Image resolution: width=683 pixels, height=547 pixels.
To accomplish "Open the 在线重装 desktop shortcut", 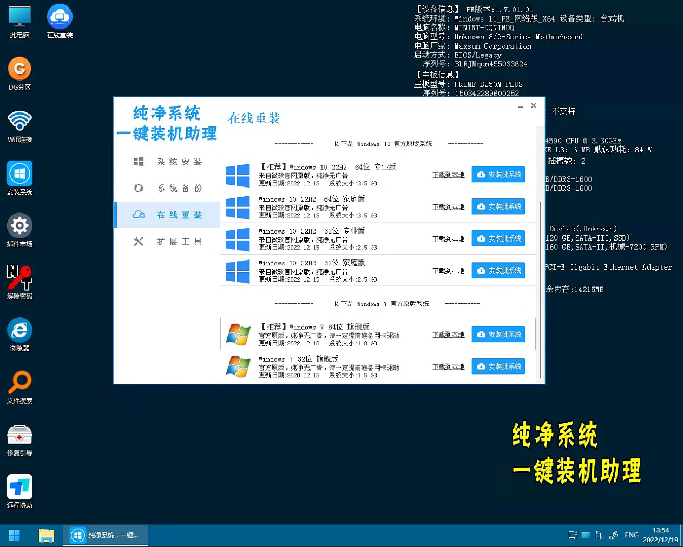I will 60,22.
